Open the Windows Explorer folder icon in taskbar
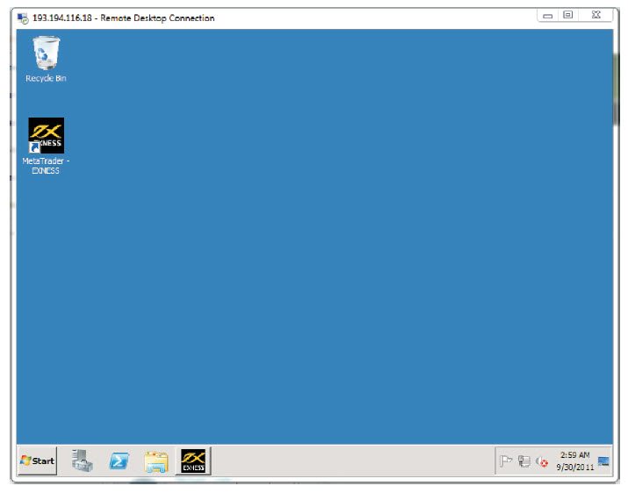628x493 pixels. (155, 461)
